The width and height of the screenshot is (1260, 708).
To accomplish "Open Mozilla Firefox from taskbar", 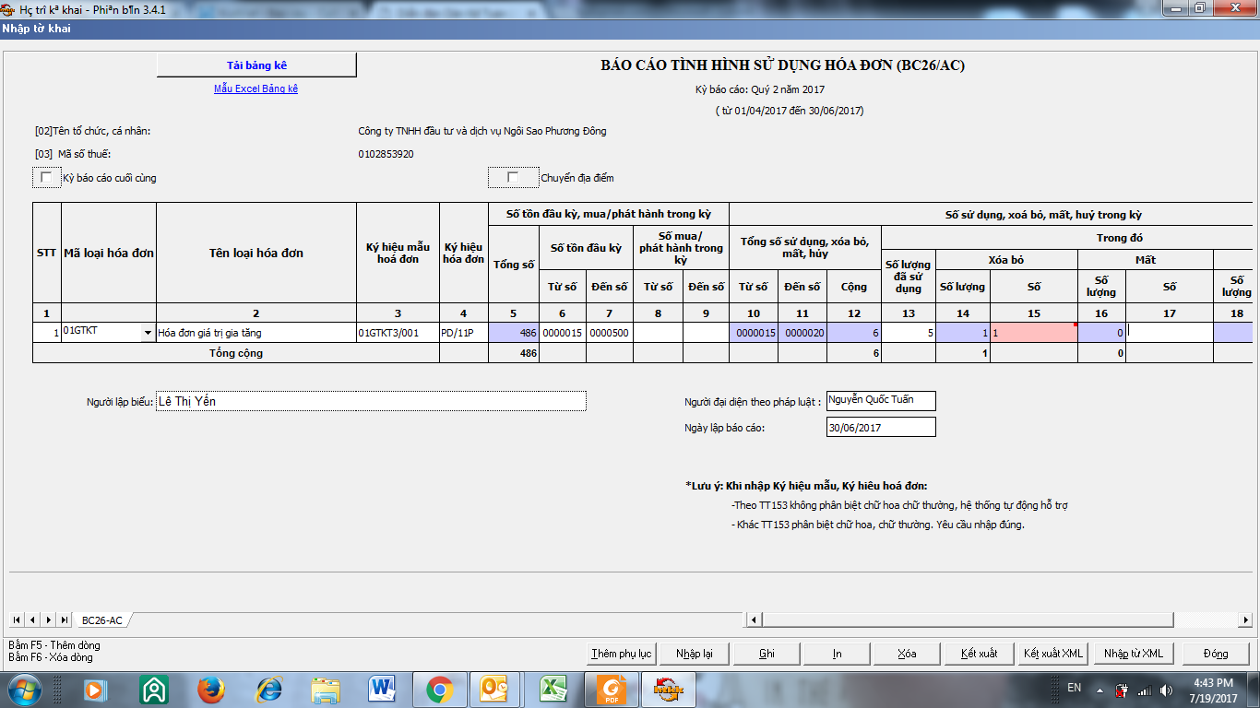I will pyautogui.click(x=211, y=689).
